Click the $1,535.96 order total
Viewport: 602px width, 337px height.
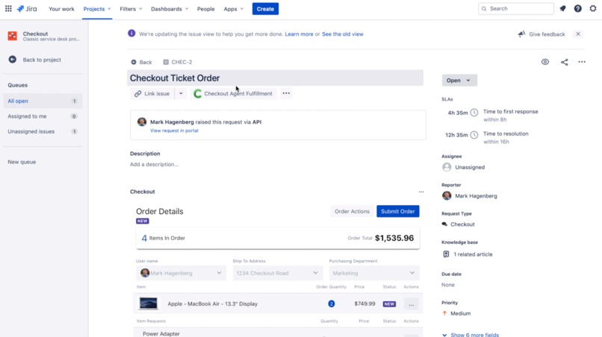click(x=394, y=238)
